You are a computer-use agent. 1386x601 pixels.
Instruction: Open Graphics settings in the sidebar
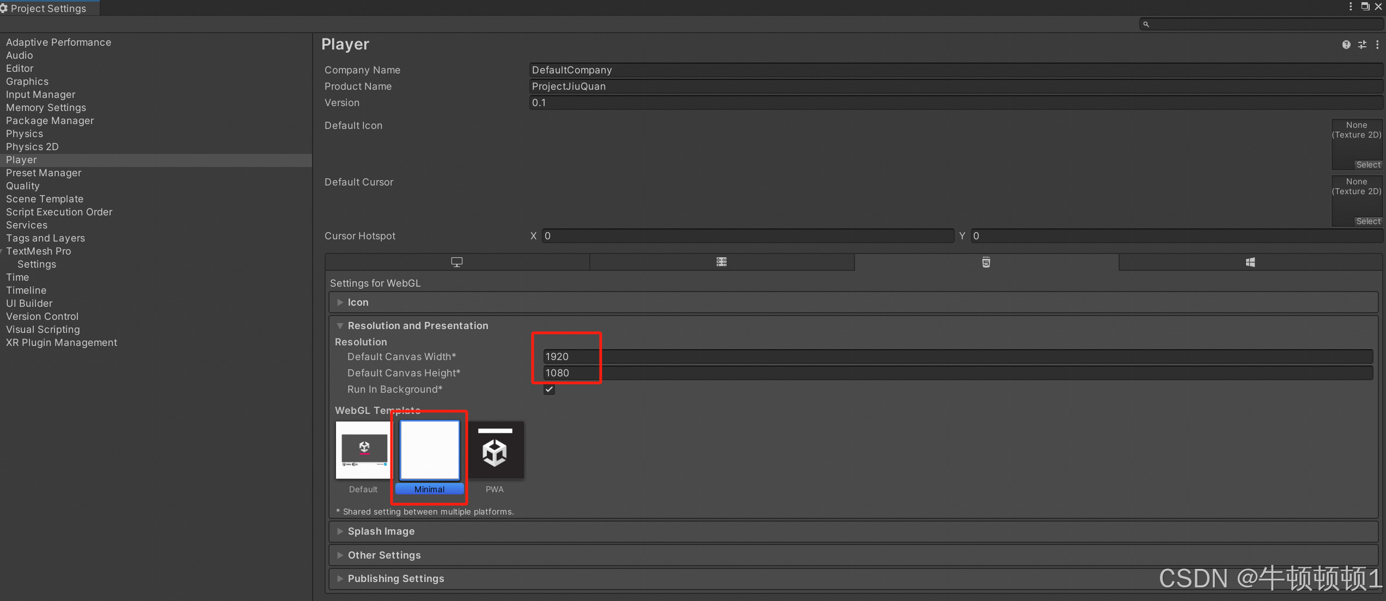27,82
